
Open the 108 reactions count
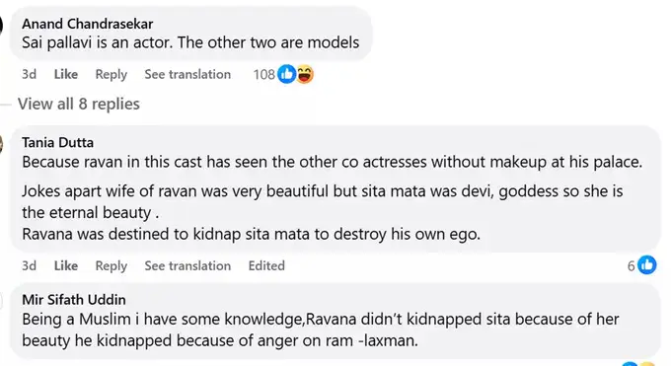[264, 75]
